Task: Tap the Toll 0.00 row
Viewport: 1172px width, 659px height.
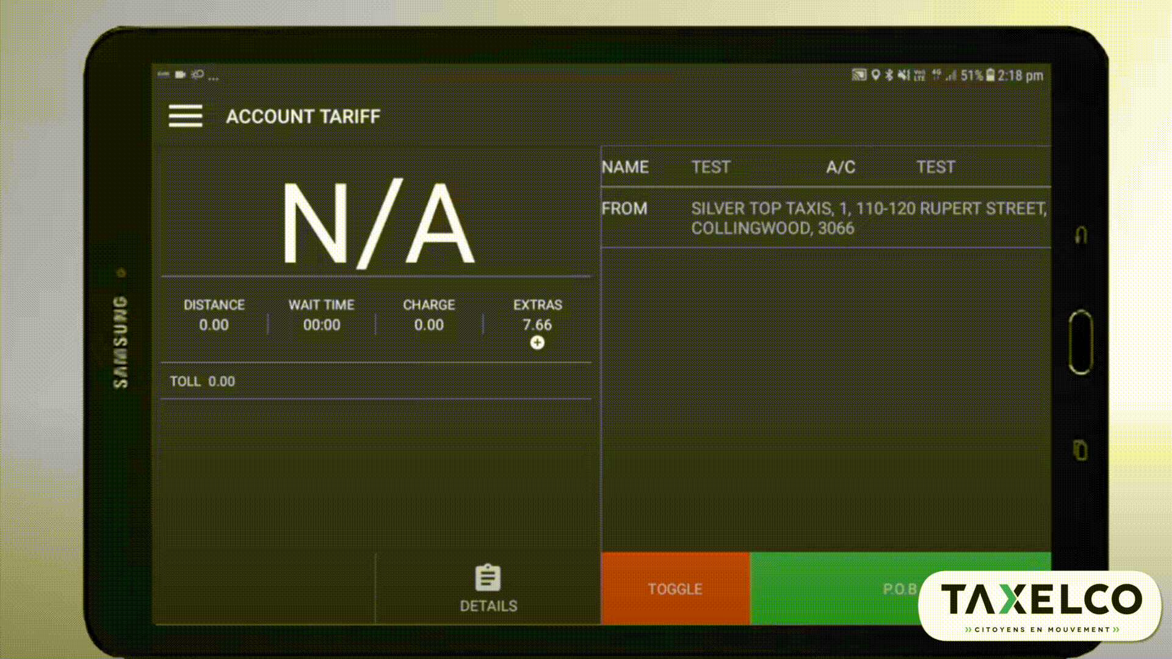Action: click(x=203, y=381)
